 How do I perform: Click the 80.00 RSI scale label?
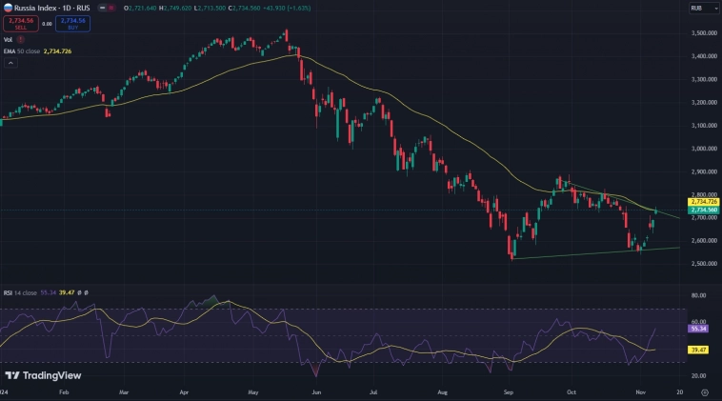698,295
